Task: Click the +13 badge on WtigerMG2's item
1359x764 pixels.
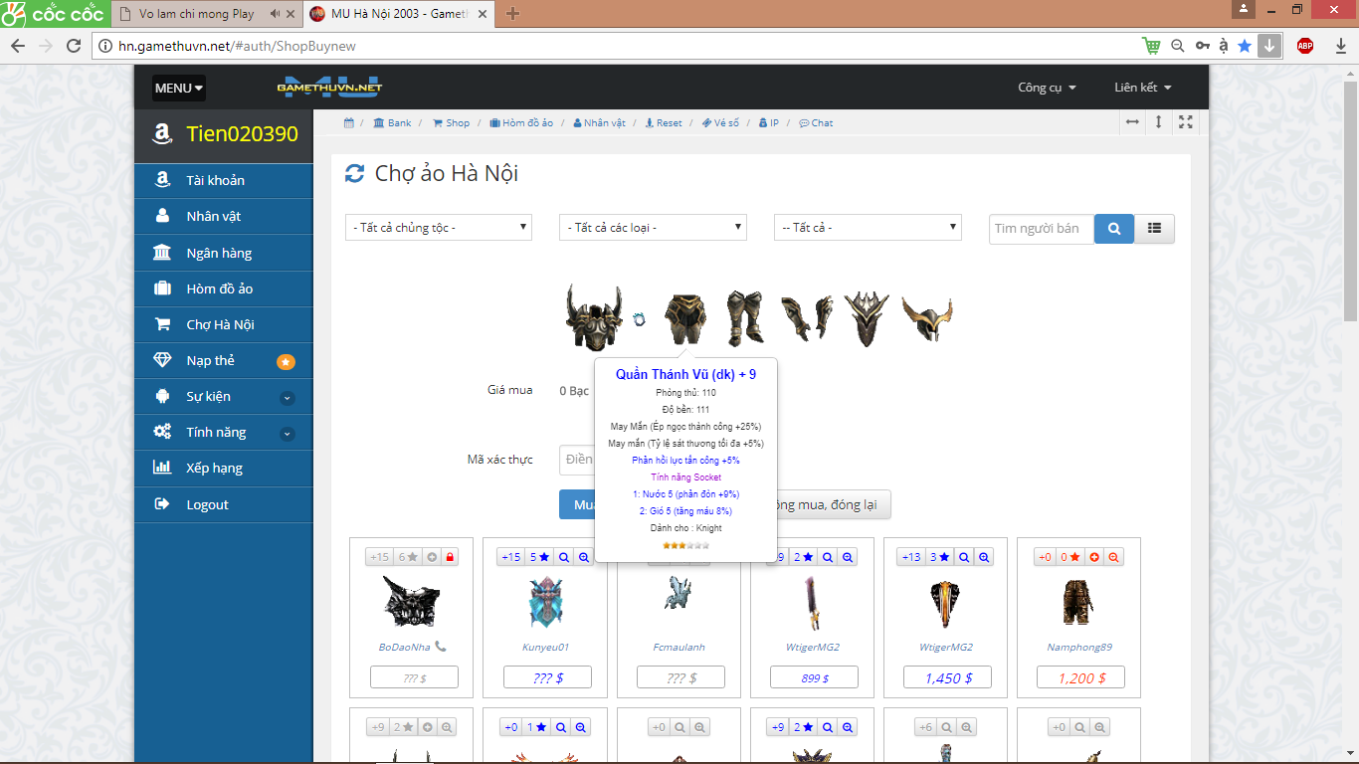Action: pyautogui.click(x=911, y=557)
